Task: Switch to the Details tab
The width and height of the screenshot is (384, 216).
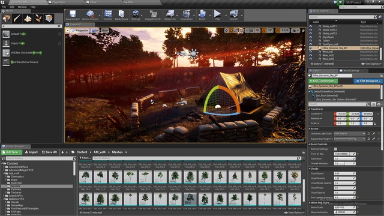Action: click(316, 71)
